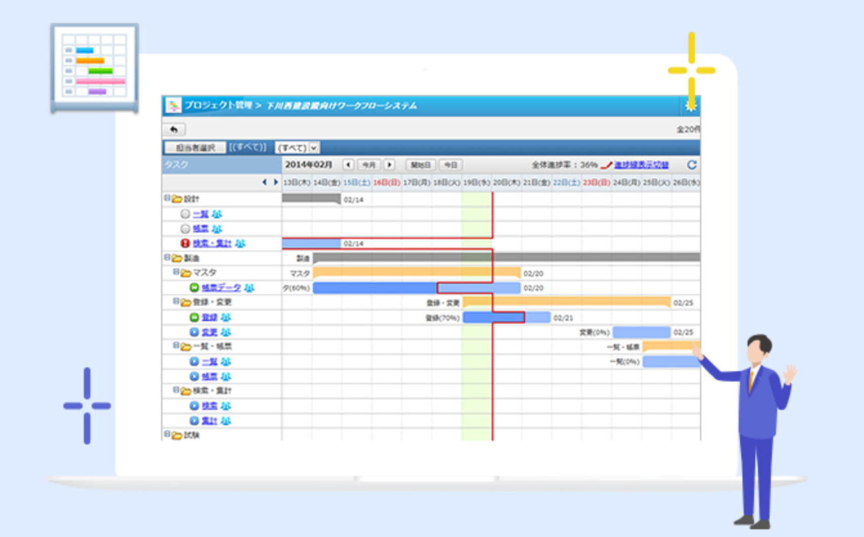Image resolution: width=864 pixels, height=537 pixels.
Task: Click the assignee icon next to 集計
Action: click(x=226, y=421)
